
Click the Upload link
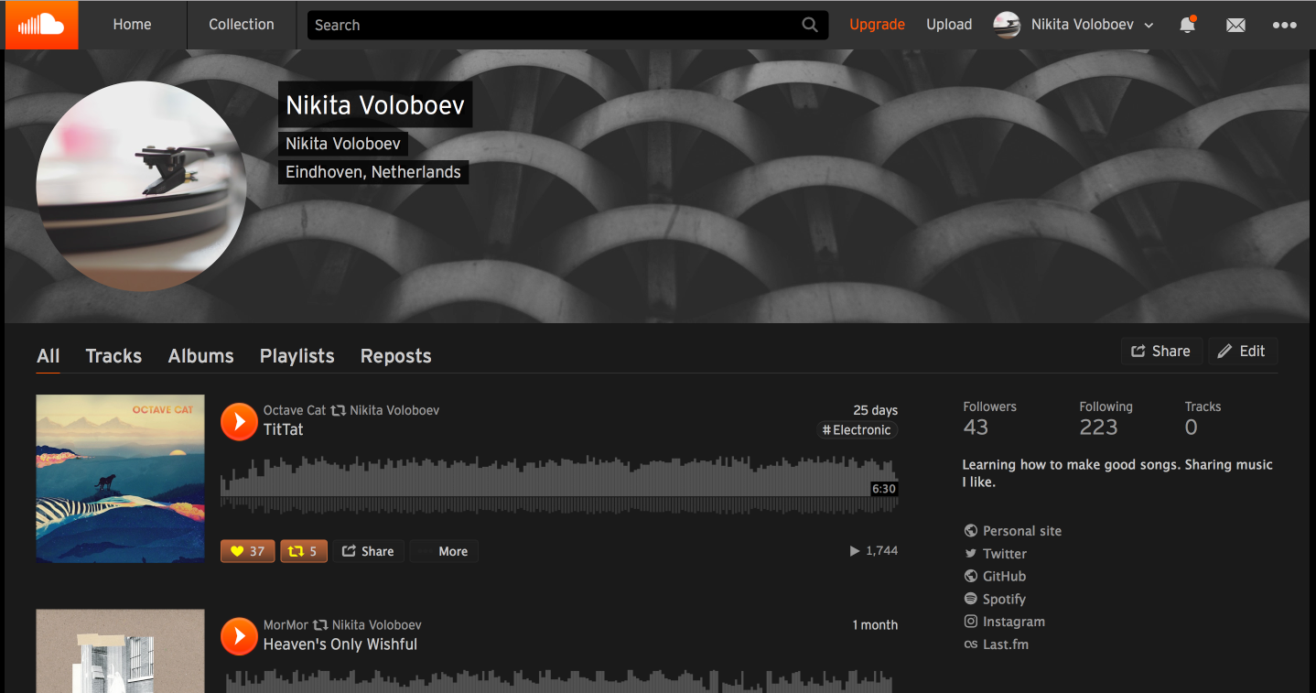[x=949, y=25]
